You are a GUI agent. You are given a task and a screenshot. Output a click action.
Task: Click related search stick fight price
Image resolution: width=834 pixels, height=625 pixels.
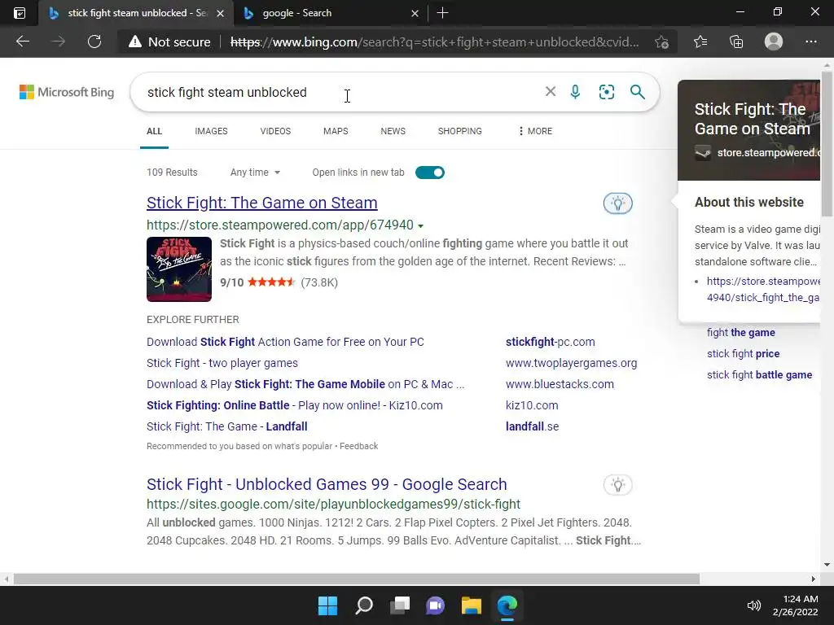[x=743, y=353]
